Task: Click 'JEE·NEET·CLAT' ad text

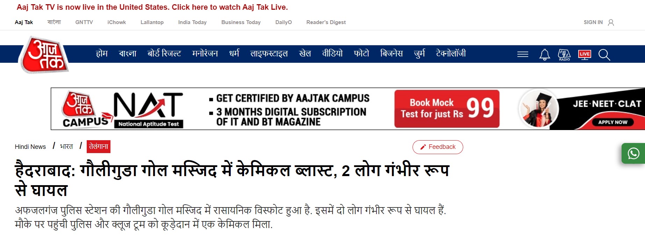Action: (x=607, y=104)
